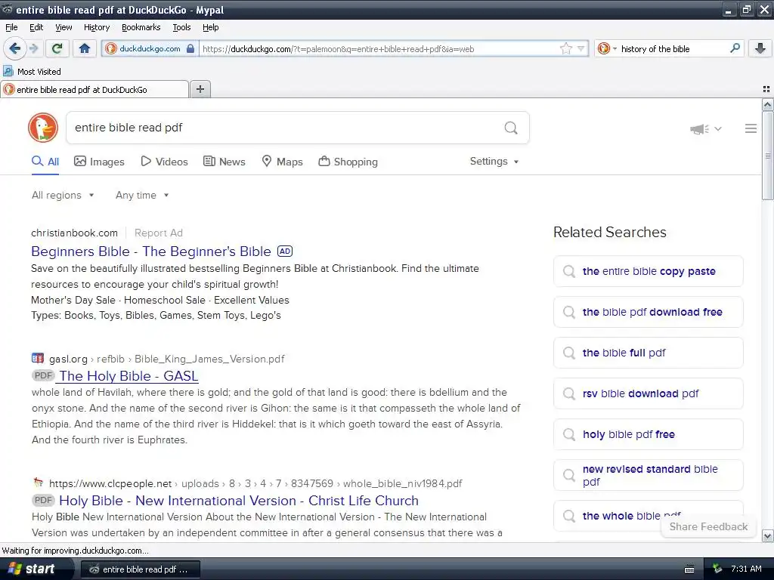
Task: Click the padlock site identity icon
Action: point(190,48)
